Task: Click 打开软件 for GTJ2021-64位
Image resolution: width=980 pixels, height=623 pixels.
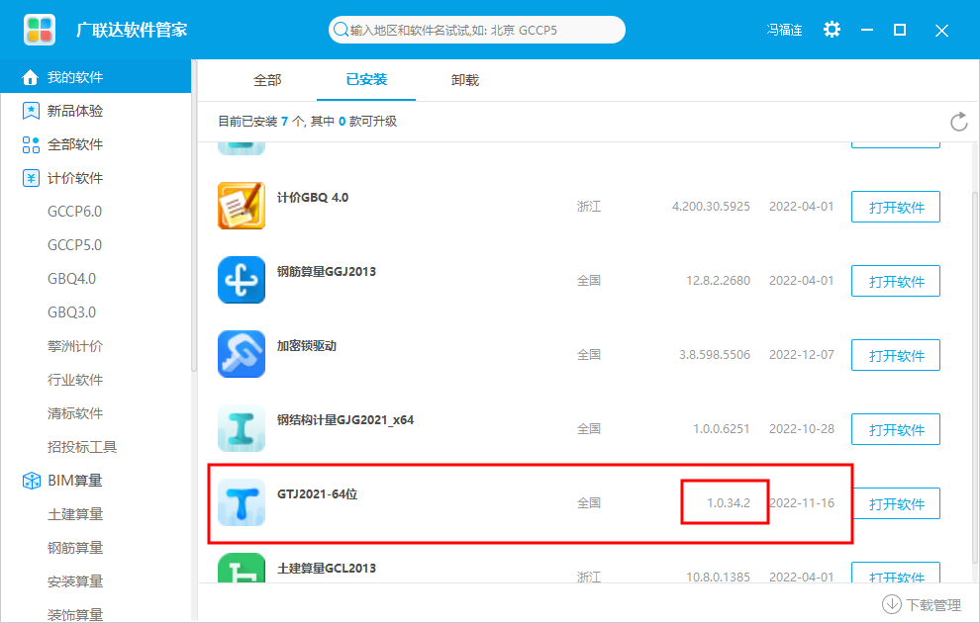Action: pos(896,503)
